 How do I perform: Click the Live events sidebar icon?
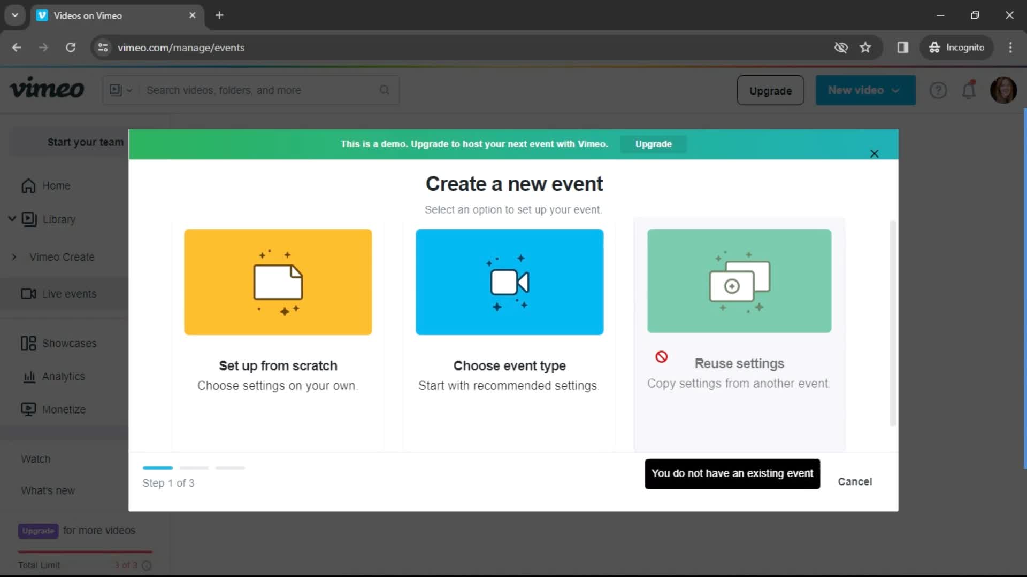(x=28, y=294)
